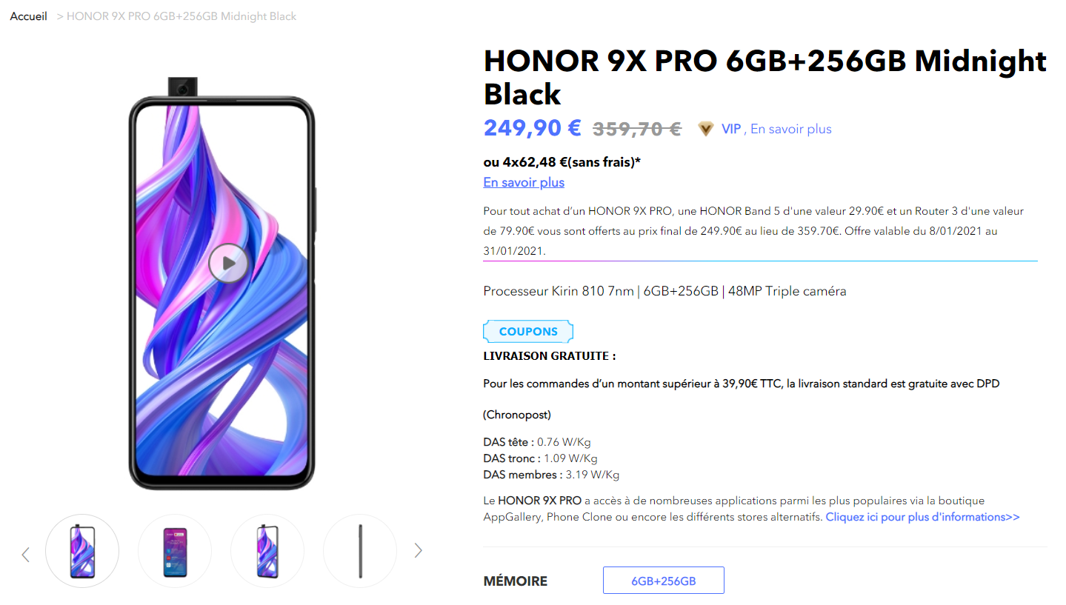Screen dimensions: 1066x605
Task: Click the gold VIP diamond icon
Action: pyautogui.click(x=706, y=129)
